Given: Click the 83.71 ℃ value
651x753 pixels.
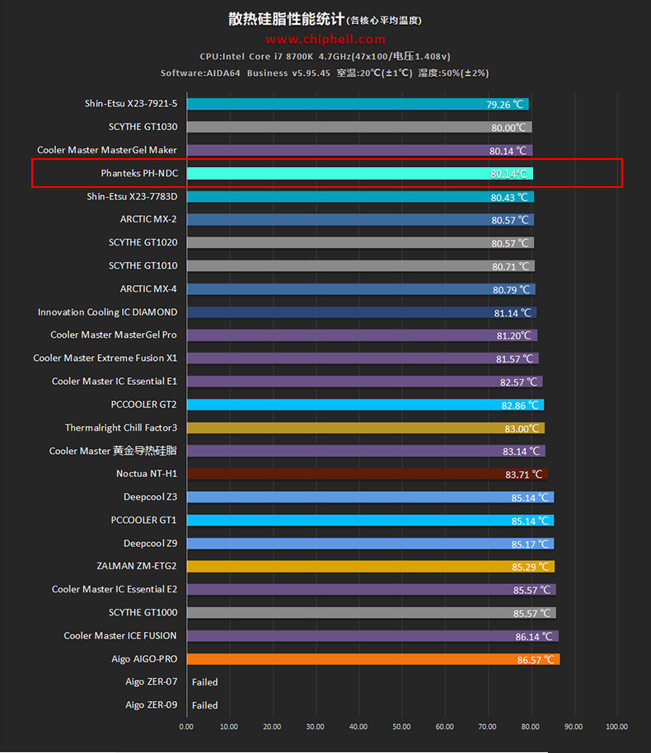Looking at the screenshot, I should [x=523, y=475].
